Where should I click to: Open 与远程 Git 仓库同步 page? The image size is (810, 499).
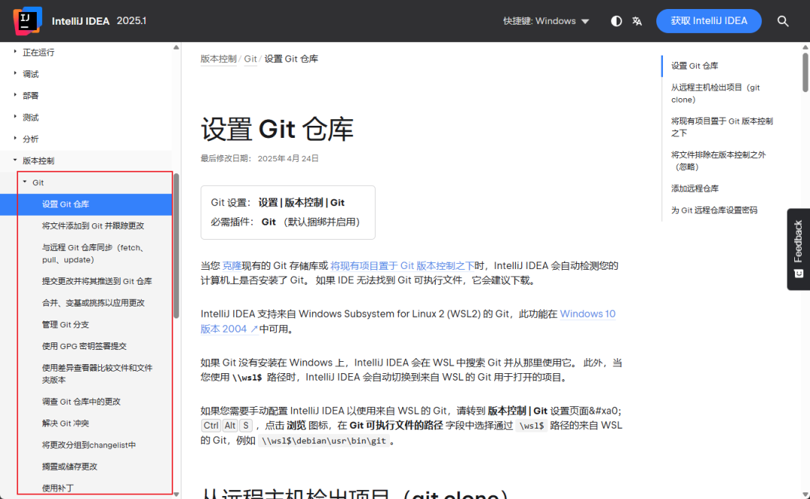coord(94,253)
